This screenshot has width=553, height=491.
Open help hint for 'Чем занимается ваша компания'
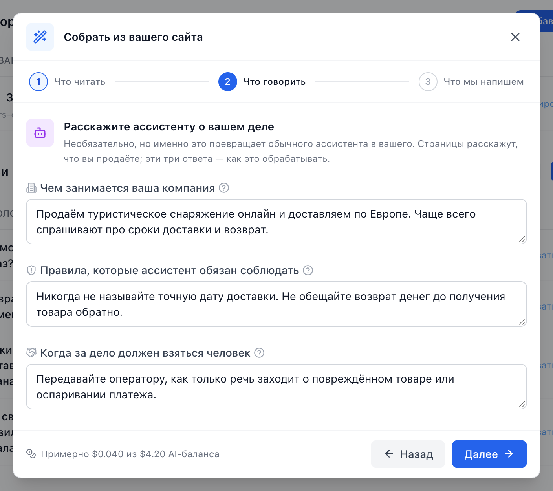click(224, 188)
